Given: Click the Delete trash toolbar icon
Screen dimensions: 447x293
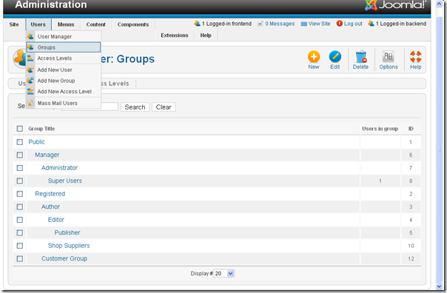Looking at the screenshot, I should pyautogui.click(x=360, y=57).
